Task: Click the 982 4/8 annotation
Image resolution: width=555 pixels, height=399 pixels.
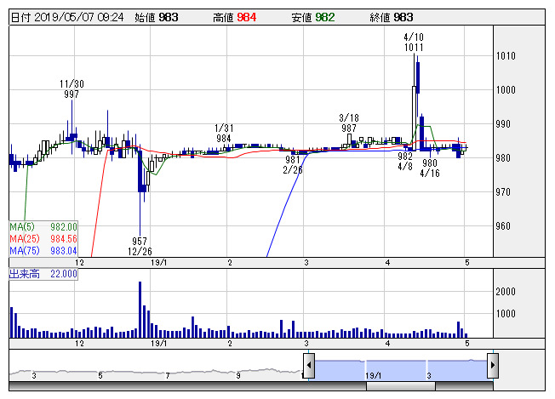Action: (405, 162)
